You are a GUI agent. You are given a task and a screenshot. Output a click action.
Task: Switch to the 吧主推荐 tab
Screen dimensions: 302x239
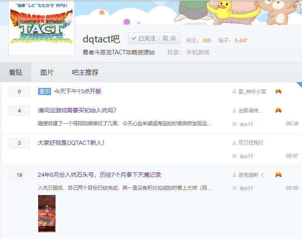(x=85, y=72)
